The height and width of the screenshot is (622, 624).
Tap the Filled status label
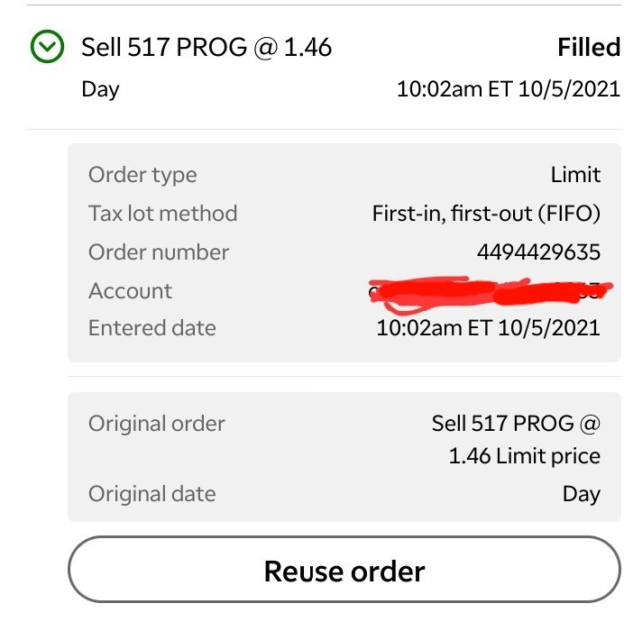589,47
